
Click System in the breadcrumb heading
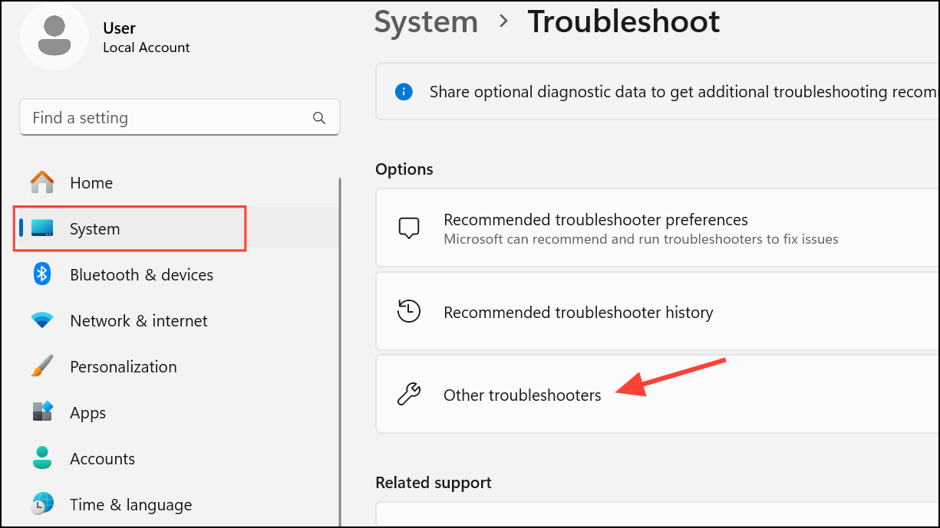point(426,21)
